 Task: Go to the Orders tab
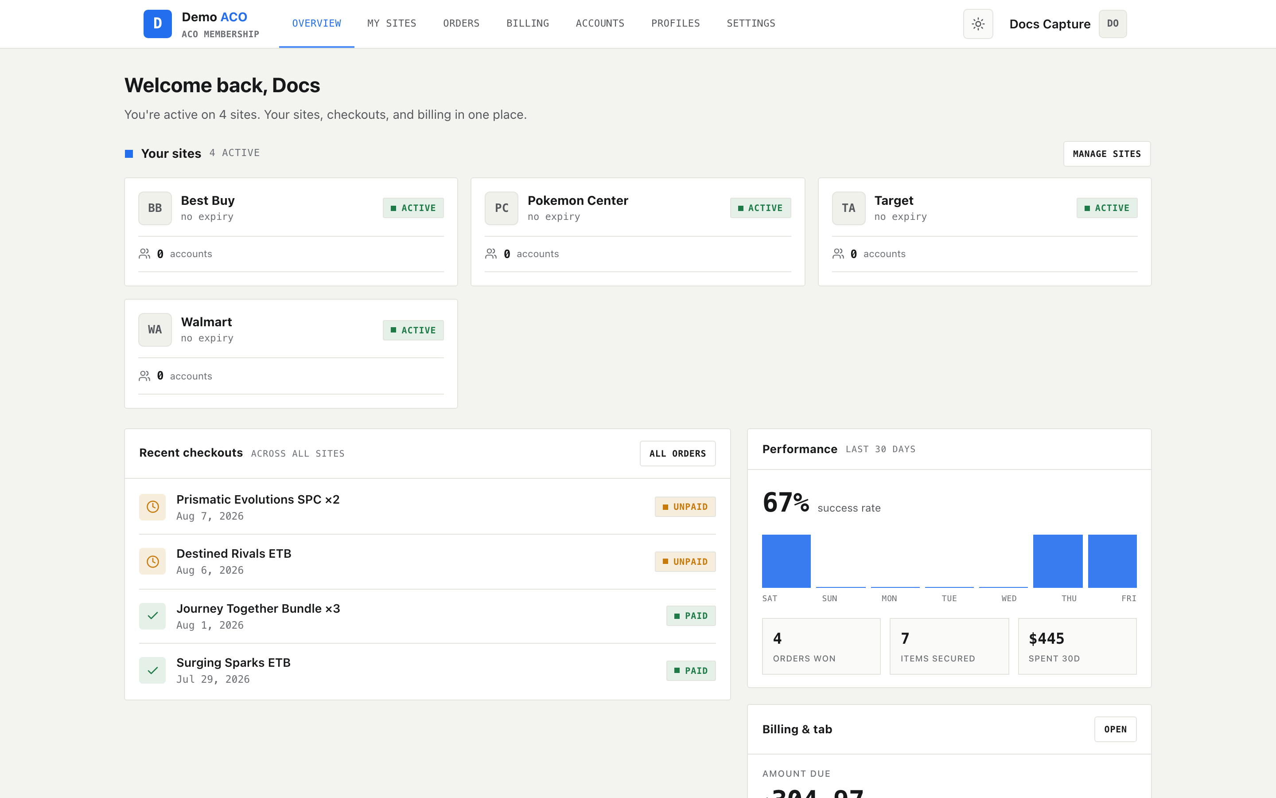tap(461, 24)
